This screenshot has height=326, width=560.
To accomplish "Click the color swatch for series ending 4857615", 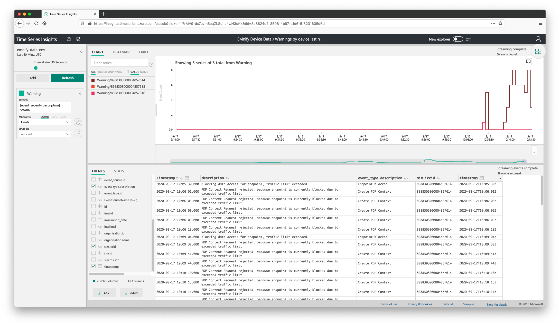I will coord(93,86).
